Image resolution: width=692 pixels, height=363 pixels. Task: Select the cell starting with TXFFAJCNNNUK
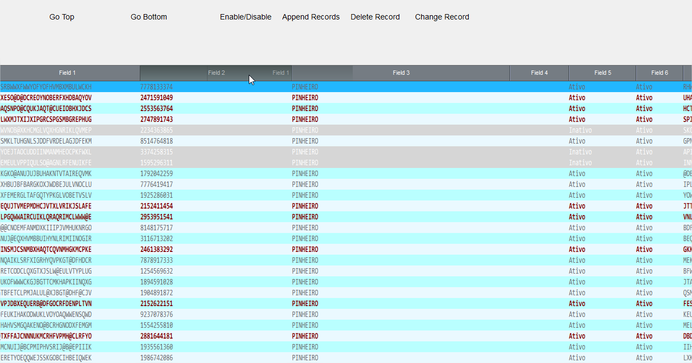coord(46,336)
